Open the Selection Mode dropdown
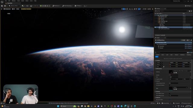 click(x=14, y=6)
